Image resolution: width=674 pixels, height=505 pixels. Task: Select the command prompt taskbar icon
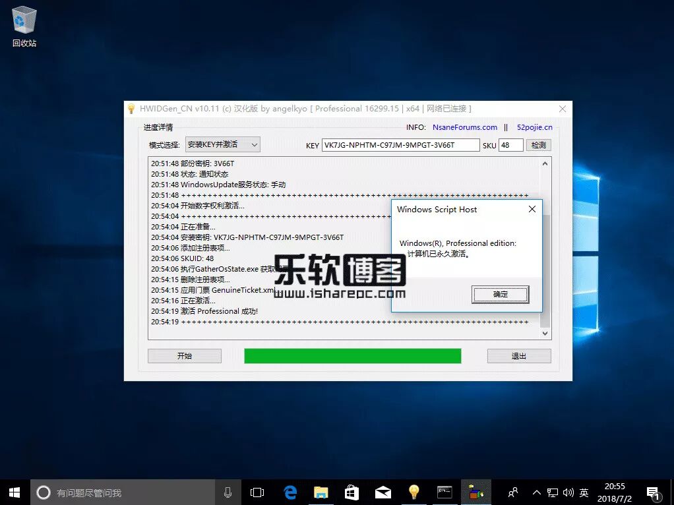point(444,492)
